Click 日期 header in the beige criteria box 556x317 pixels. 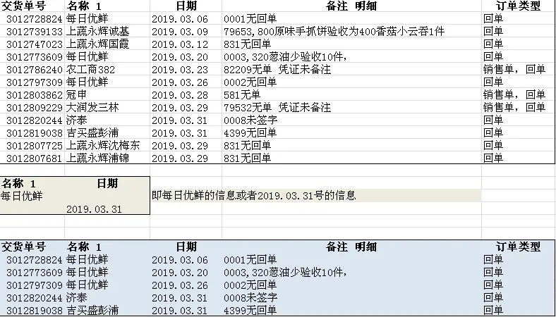tap(107, 183)
